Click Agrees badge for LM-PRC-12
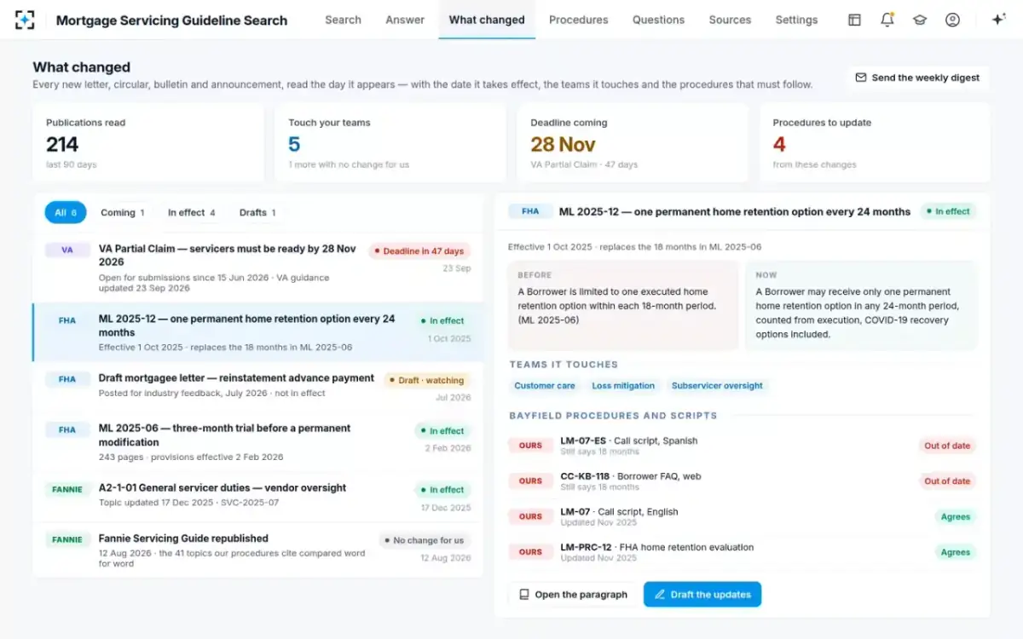Viewport: 1023px width, 639px height. coord(955,552)
